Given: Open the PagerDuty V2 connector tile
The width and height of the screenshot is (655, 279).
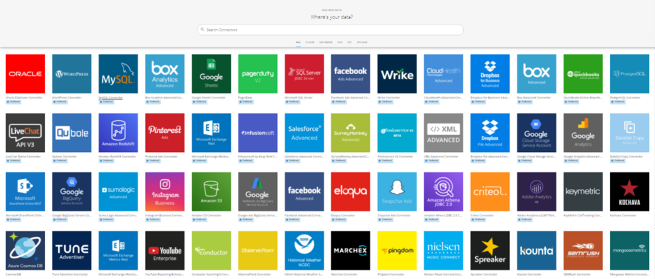Looking at the screenshot, I should click(x=258, y=74).
